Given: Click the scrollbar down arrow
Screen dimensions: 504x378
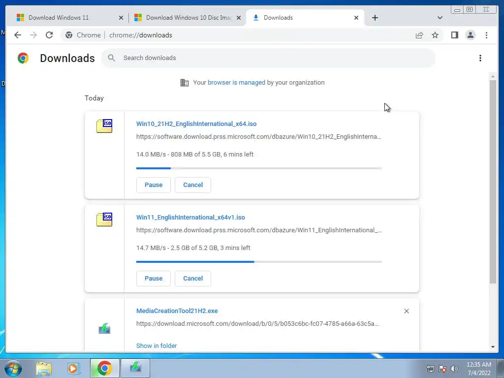Looking at the screenshot, I should (493, 347).
